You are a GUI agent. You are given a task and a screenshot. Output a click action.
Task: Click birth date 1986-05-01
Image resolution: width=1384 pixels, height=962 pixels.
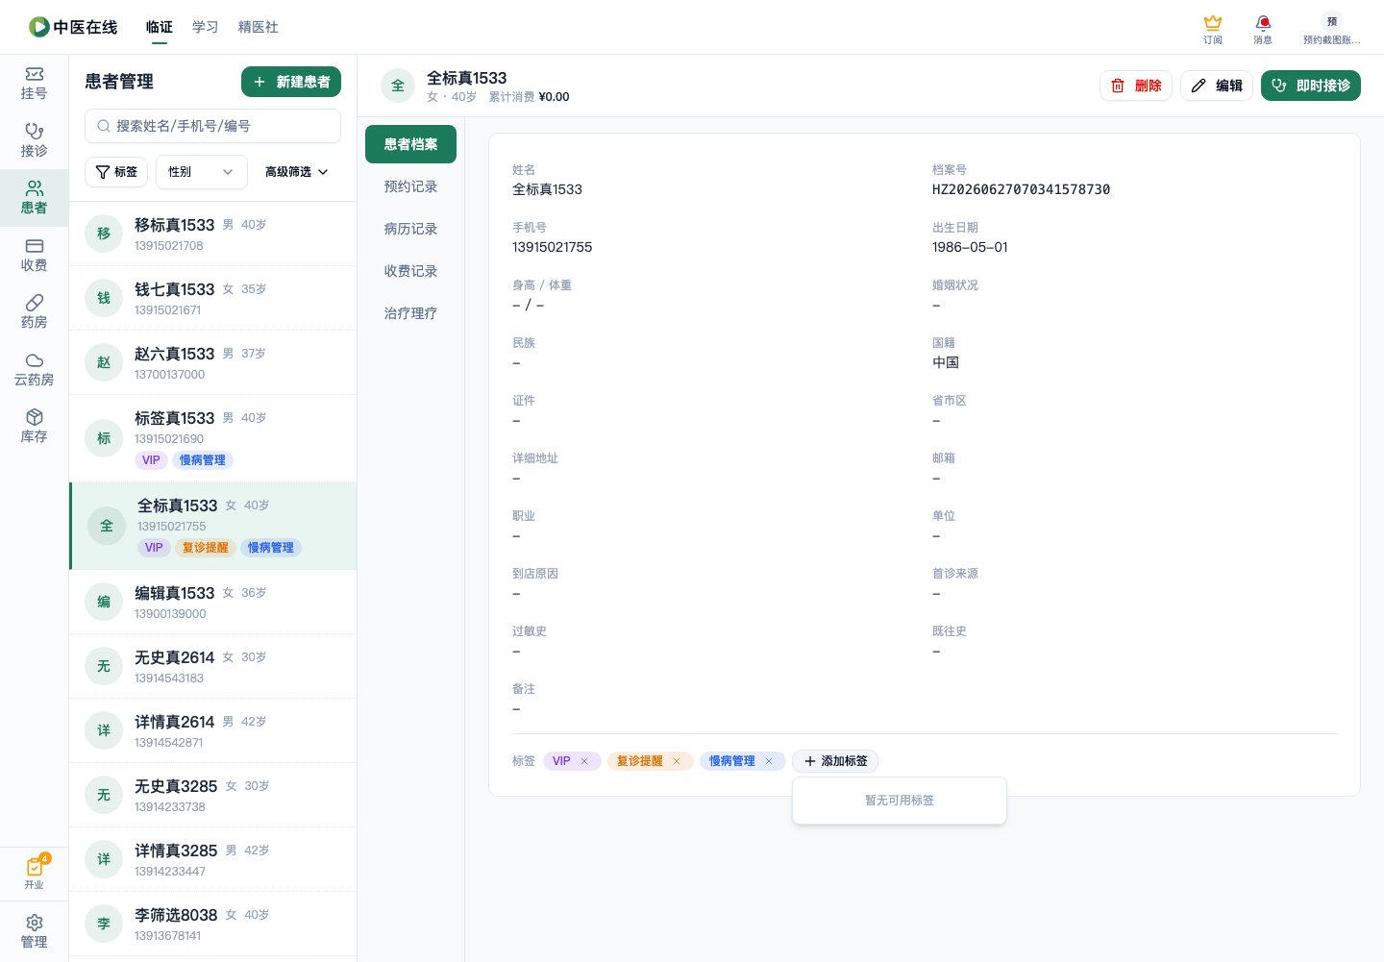970,247
